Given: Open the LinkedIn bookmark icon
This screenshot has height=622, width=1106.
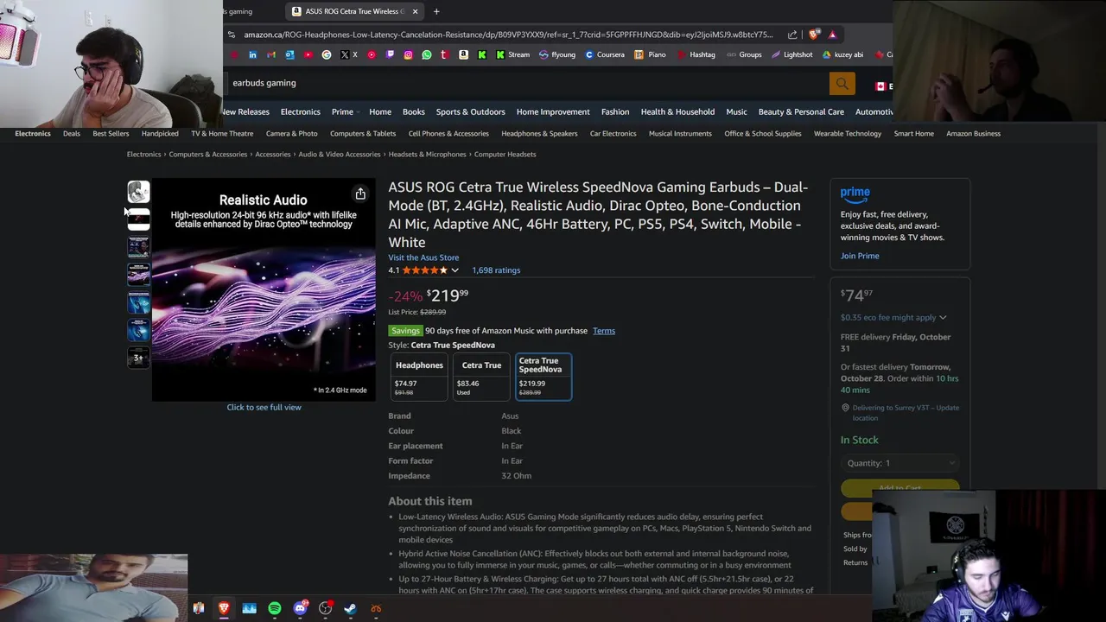Looking at the screenshot, I should point(253,54).
